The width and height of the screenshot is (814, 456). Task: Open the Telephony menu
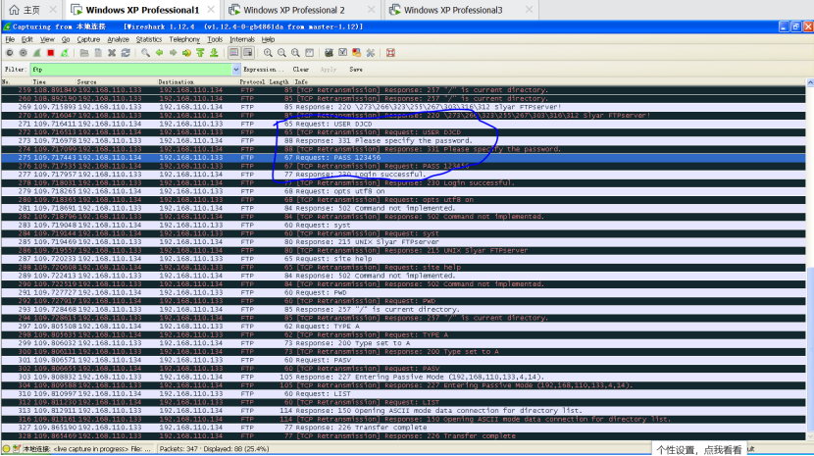184,39
